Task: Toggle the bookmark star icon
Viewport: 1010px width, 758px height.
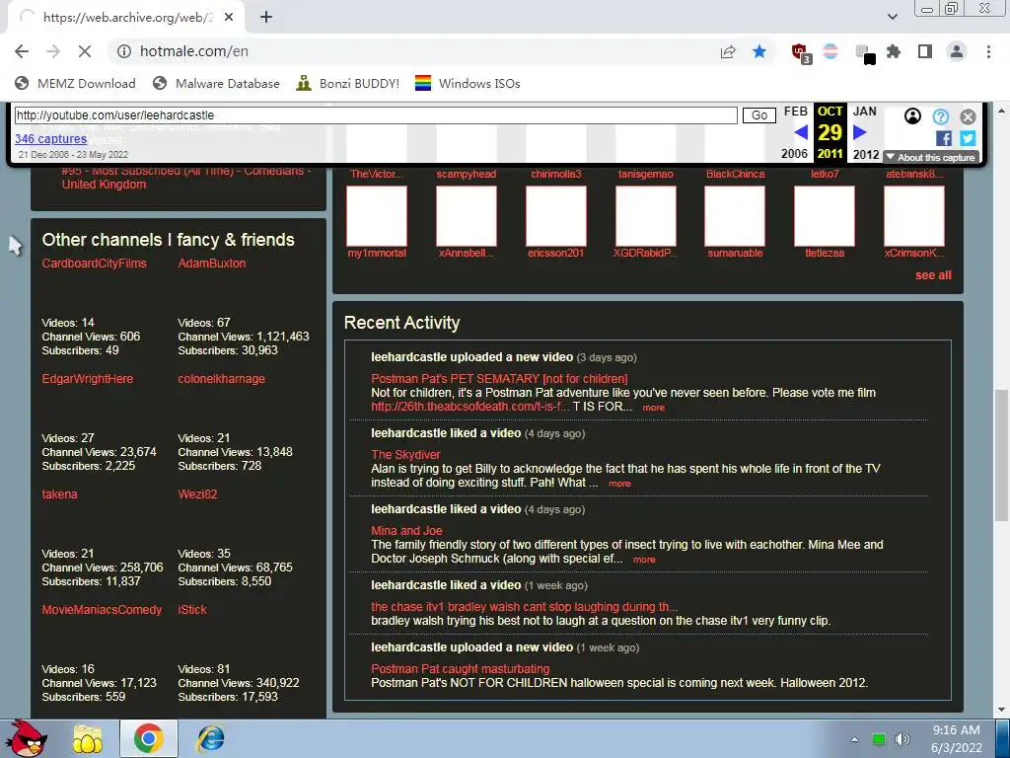Action: click(759, 51)
